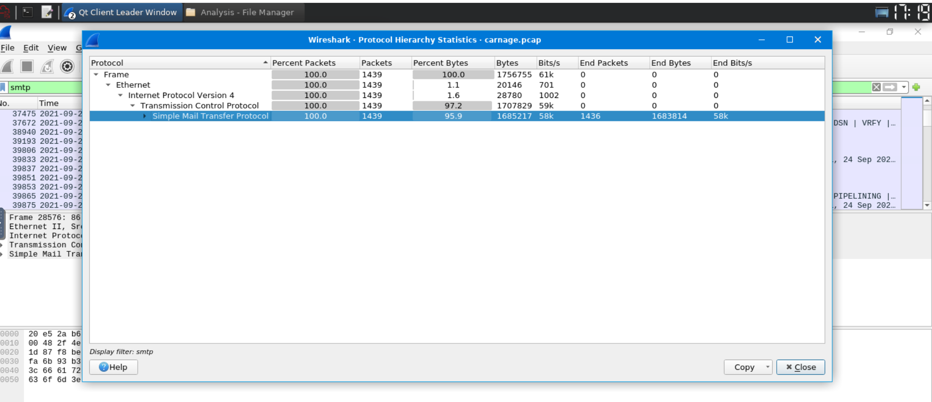
Task: Click end bytes value 1683814
Action: pyautogui.click(x=669, y=116)
